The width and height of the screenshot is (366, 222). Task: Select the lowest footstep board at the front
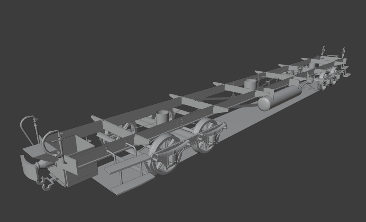[x=132, y=185]
